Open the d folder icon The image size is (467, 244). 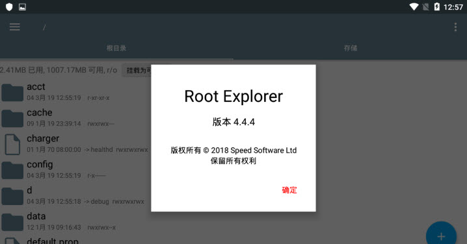click(12, 196)
